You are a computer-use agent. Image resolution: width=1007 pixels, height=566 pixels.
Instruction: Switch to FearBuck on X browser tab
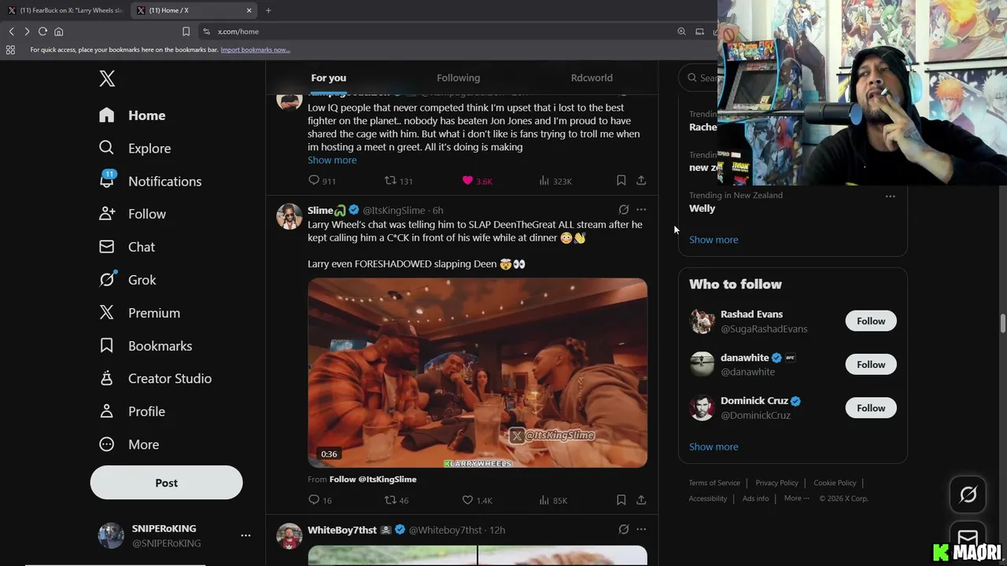pyautogui.click(x=65, y=10)
